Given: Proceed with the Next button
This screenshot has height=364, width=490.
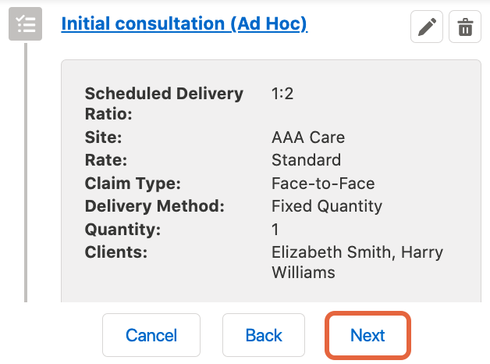Looking at the screenshot, I should 367,335.
